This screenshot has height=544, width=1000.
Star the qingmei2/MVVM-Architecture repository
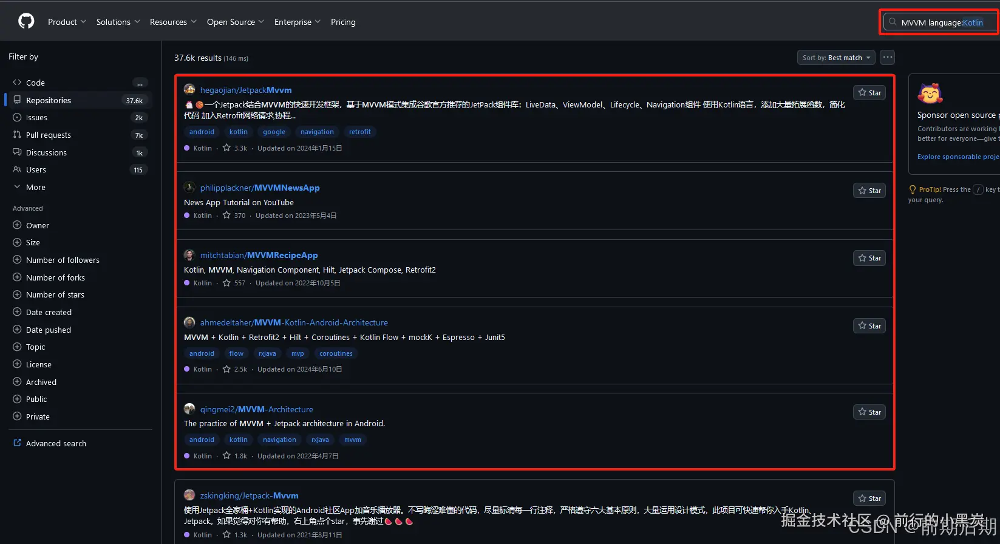pyautogui.click(x=869, y=412)
